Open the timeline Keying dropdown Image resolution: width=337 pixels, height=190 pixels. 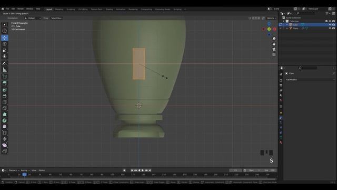tap(25, 170)
